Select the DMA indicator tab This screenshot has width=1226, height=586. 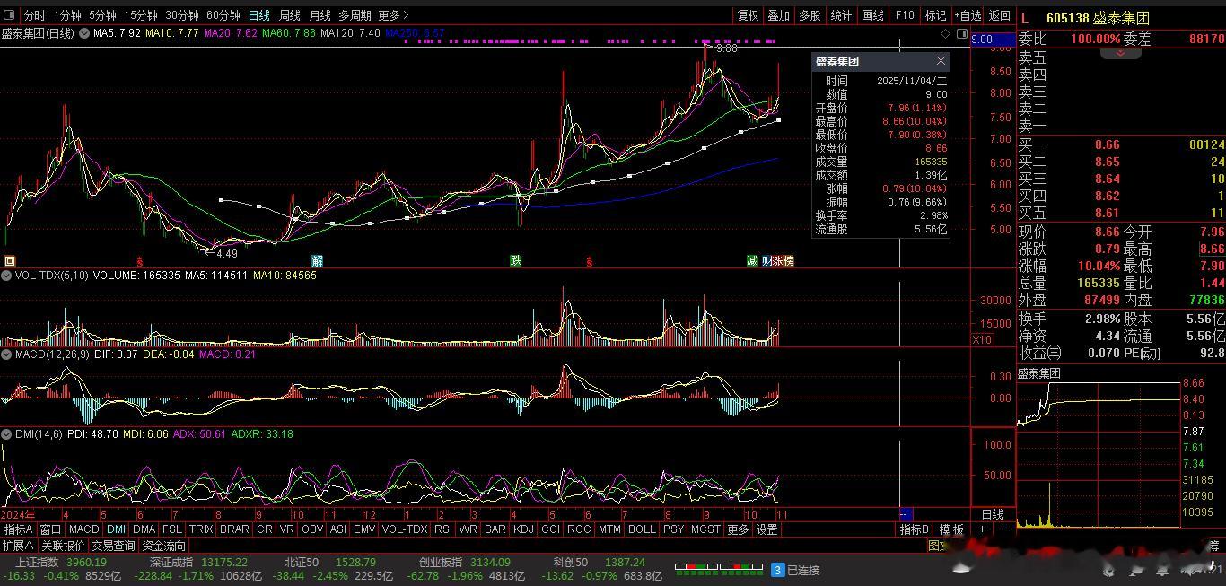[144, 530]
